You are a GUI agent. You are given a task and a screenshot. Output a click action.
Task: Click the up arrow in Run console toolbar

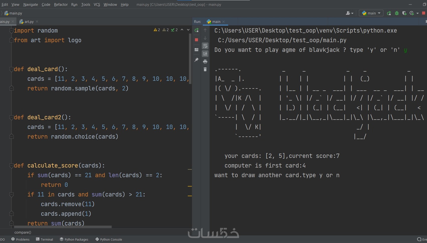tap(205, 30)
